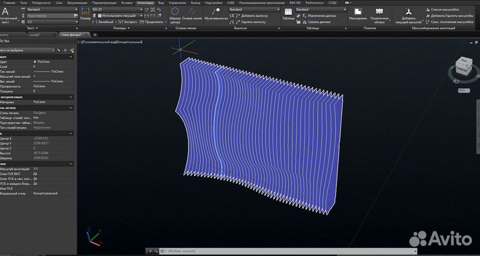Click the Маскировка wipeout tool
Image resolution: width=480 pixels, height=256 pixels.
click(x=358, y=14)
